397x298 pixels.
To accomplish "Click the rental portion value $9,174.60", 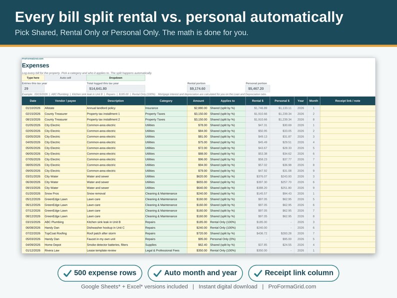I will point(198,88).
